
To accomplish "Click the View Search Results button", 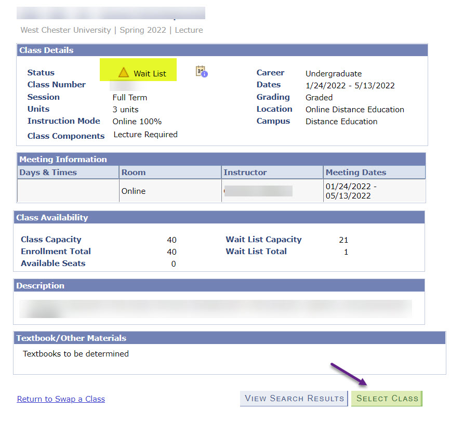I will click(x=294, y=399).
